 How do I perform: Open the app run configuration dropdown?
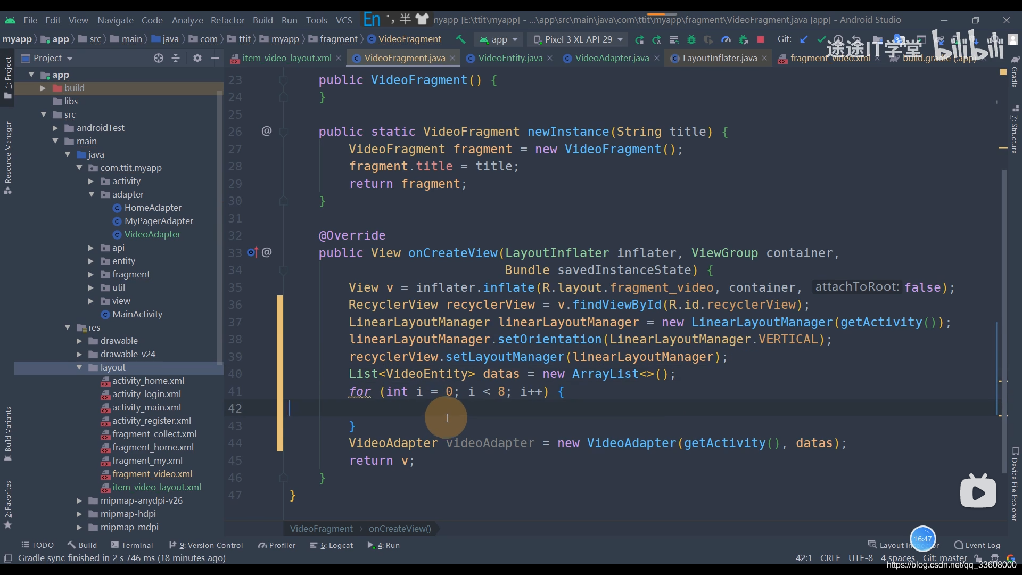pyautogui.click(x=499, y=39)
